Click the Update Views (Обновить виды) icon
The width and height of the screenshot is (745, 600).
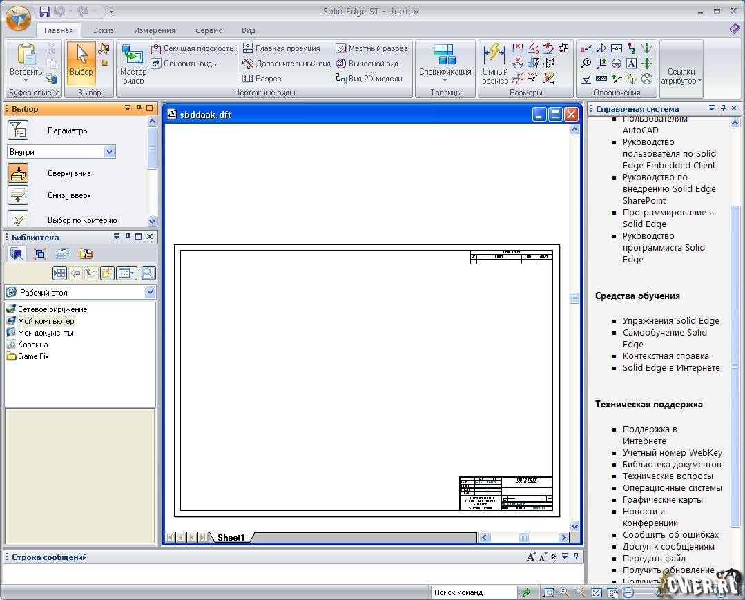tap(156, 64)
